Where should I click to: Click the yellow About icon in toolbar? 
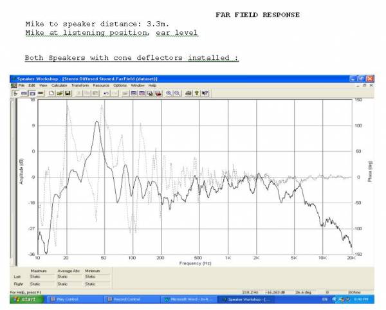point(196,93)
